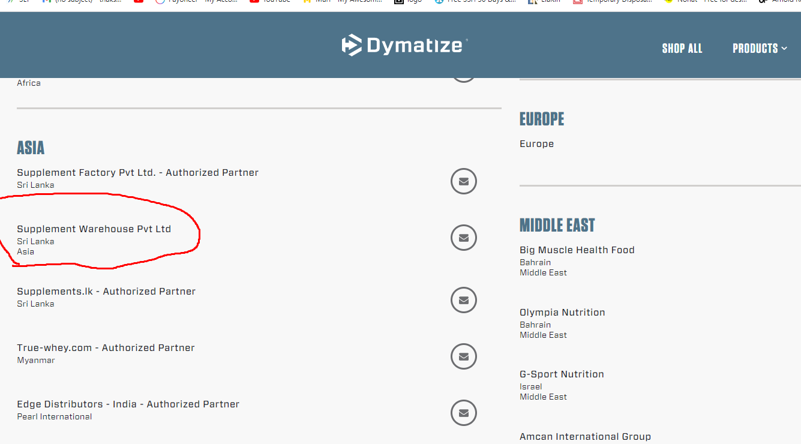Open the SHOP ALL page

682,49
